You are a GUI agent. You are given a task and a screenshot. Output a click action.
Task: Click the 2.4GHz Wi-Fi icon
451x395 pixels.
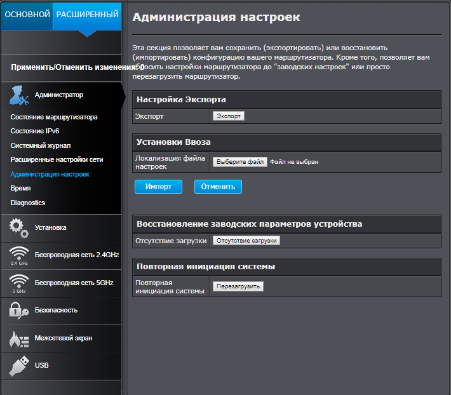pos(18,255)
